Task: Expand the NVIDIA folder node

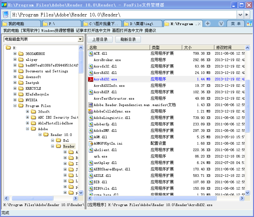Action: point(15,100)
